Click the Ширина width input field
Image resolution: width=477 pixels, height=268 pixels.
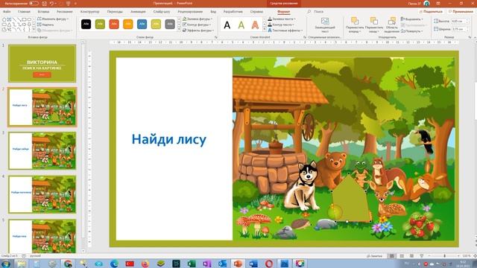459,29
